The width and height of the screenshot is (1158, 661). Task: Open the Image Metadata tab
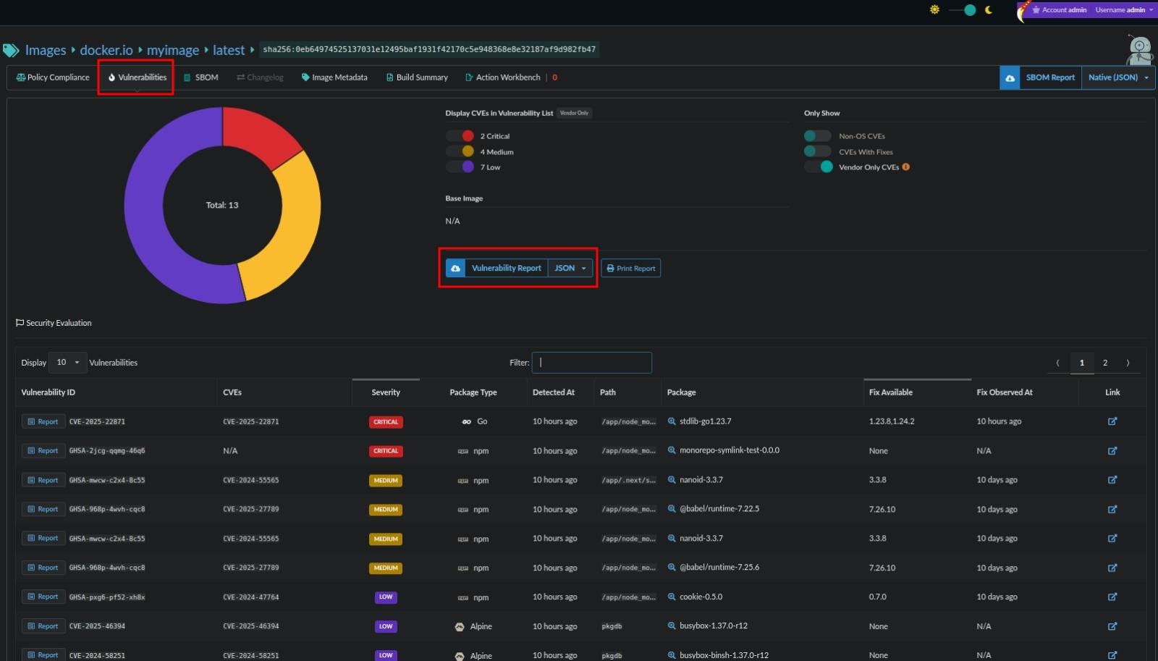tap(334, 77)
